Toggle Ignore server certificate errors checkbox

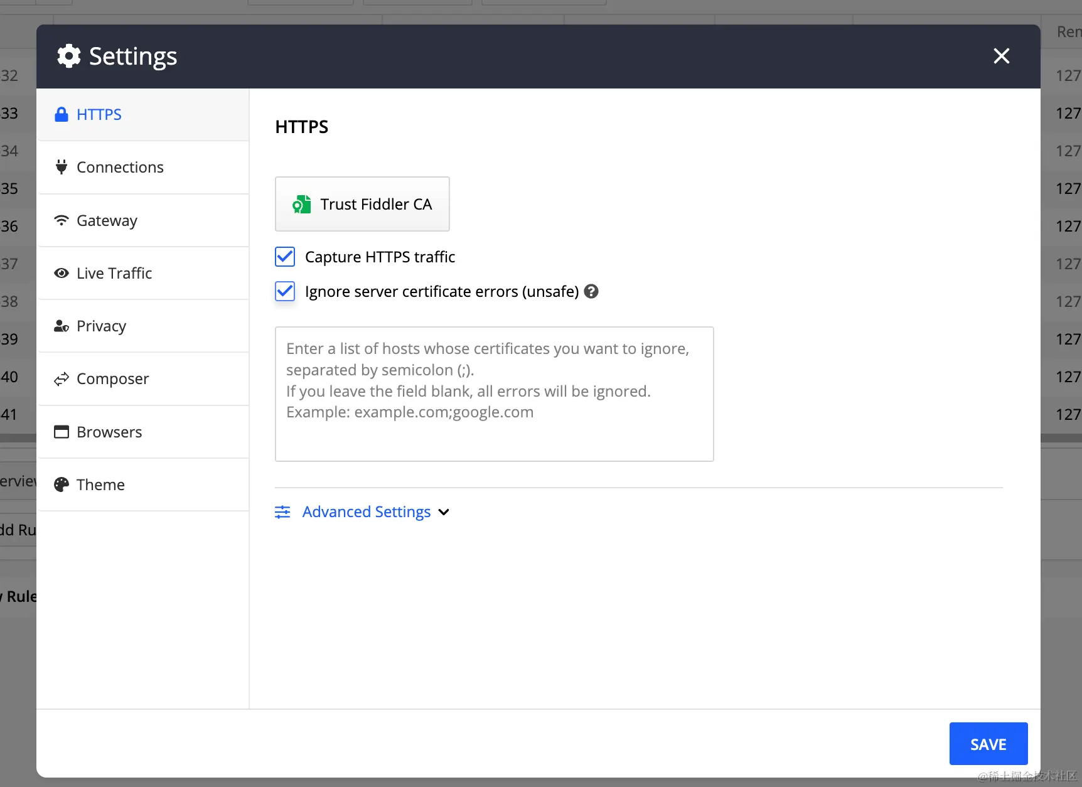[285, 291]
